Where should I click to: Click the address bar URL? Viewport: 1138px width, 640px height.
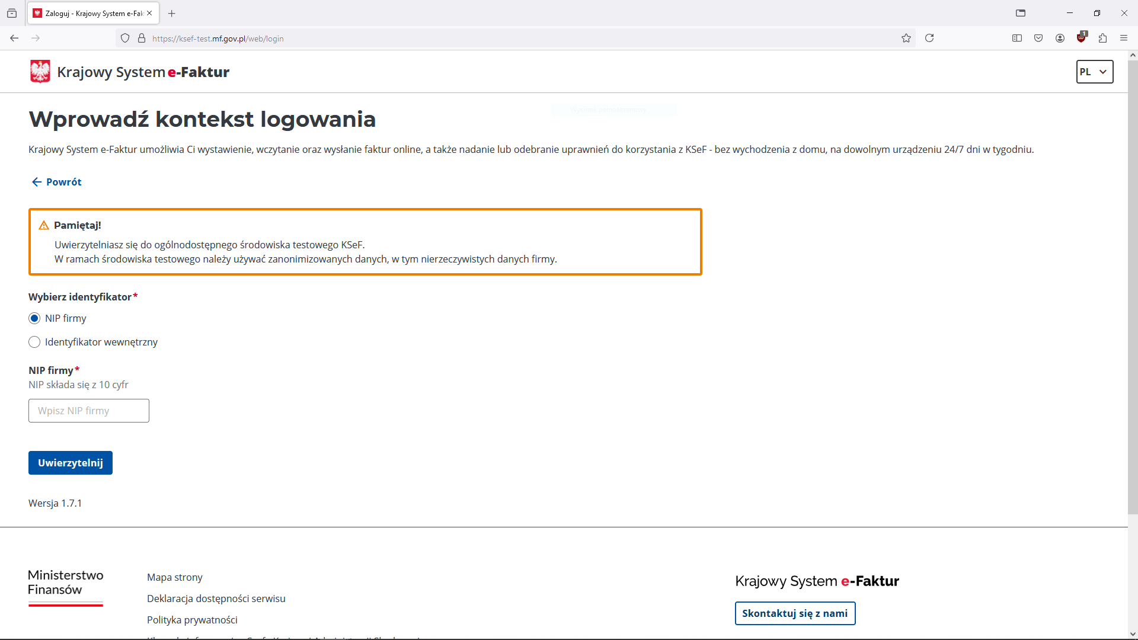[x=218, y=39]
